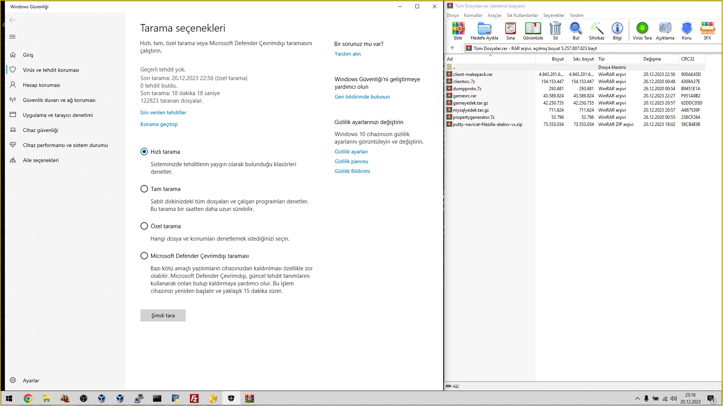Run the Sına test tool in WinRAR
The image size is (723, 406).
[510, 31]
